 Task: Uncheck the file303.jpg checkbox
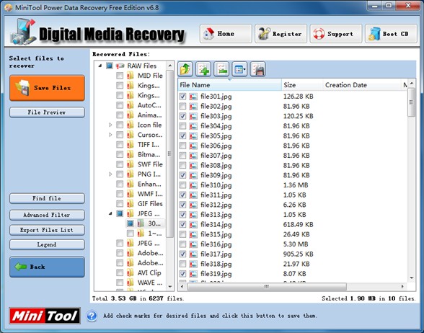tap(183, 116)
